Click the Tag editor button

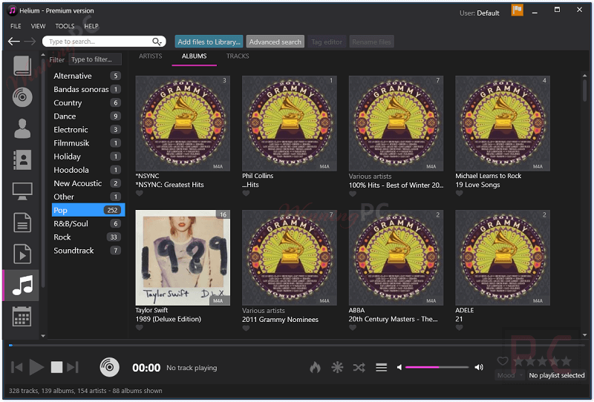point(327,42)
